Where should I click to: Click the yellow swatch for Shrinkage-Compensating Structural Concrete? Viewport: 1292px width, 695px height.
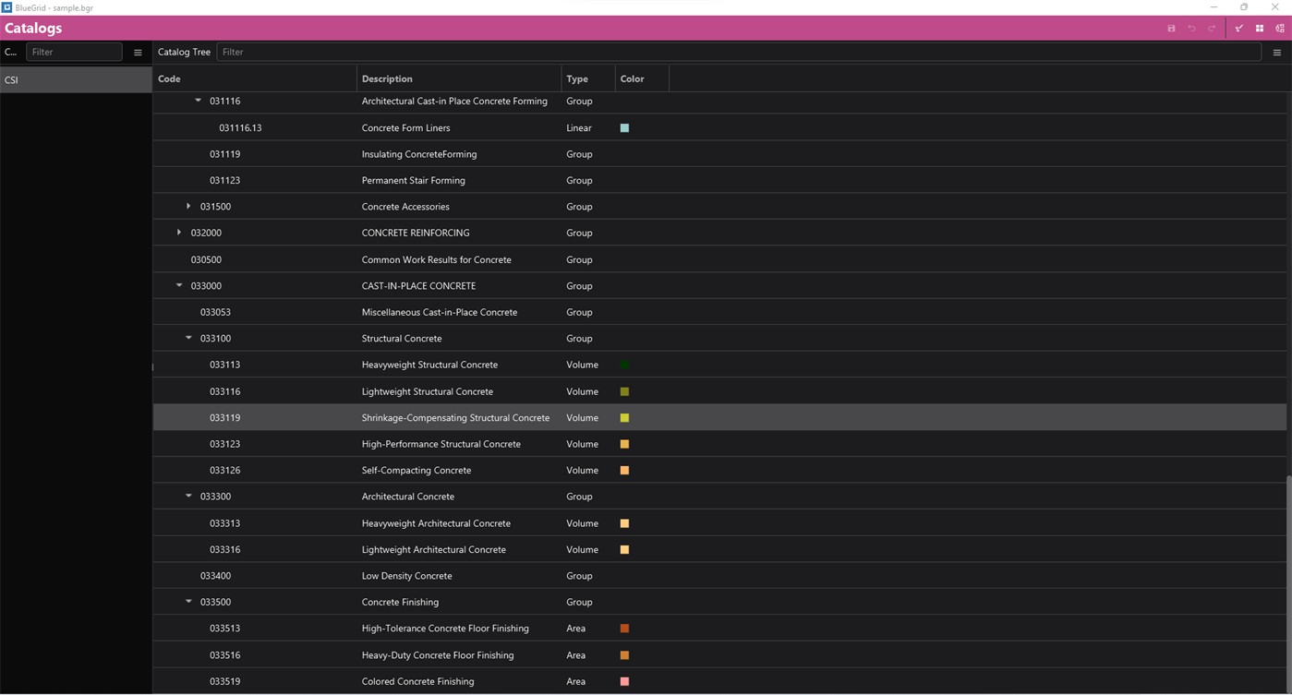point(624,417)
